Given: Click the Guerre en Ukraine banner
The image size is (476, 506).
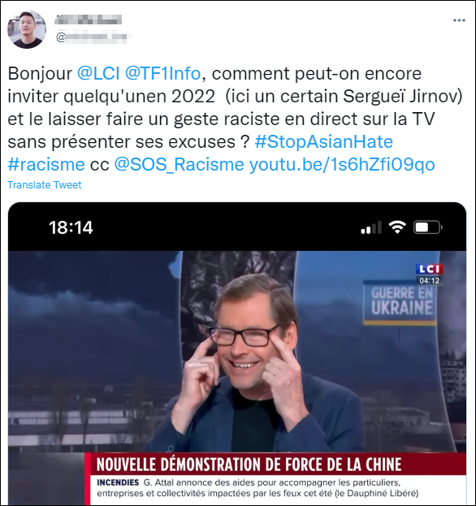Looking at the screenshot, I should point(400,303).
